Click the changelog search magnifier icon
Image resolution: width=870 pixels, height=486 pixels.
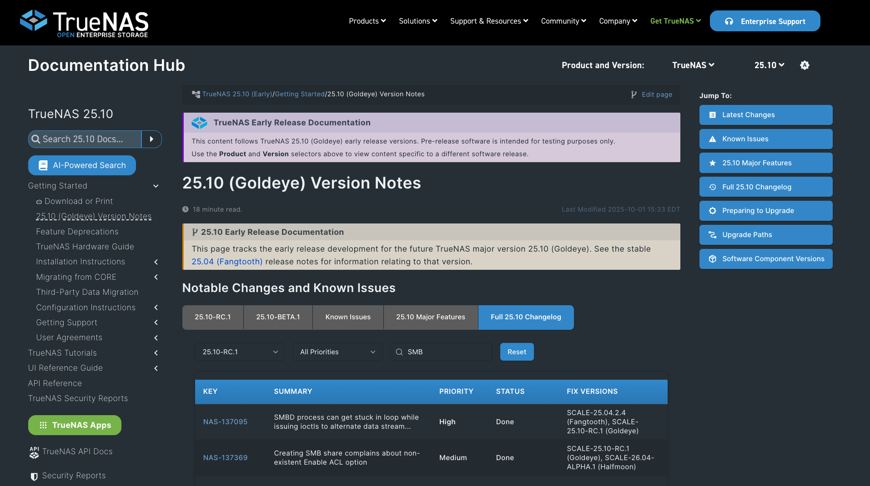399,352
